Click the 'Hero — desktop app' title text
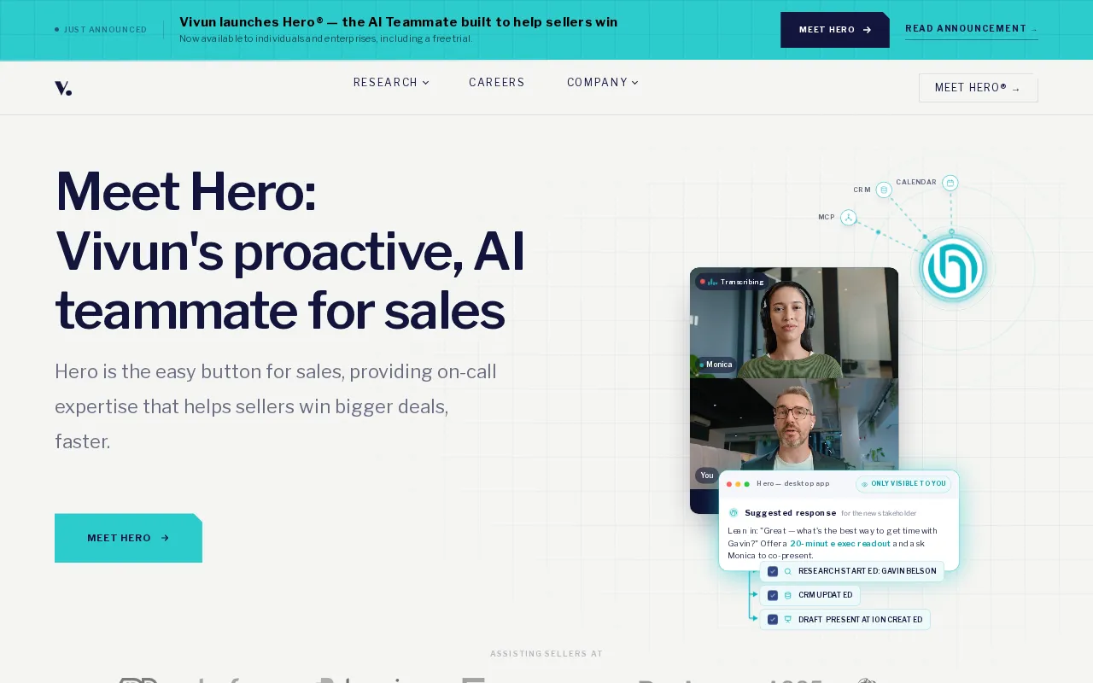Viewport: 1093px width, 683px height. click(792, 484)
